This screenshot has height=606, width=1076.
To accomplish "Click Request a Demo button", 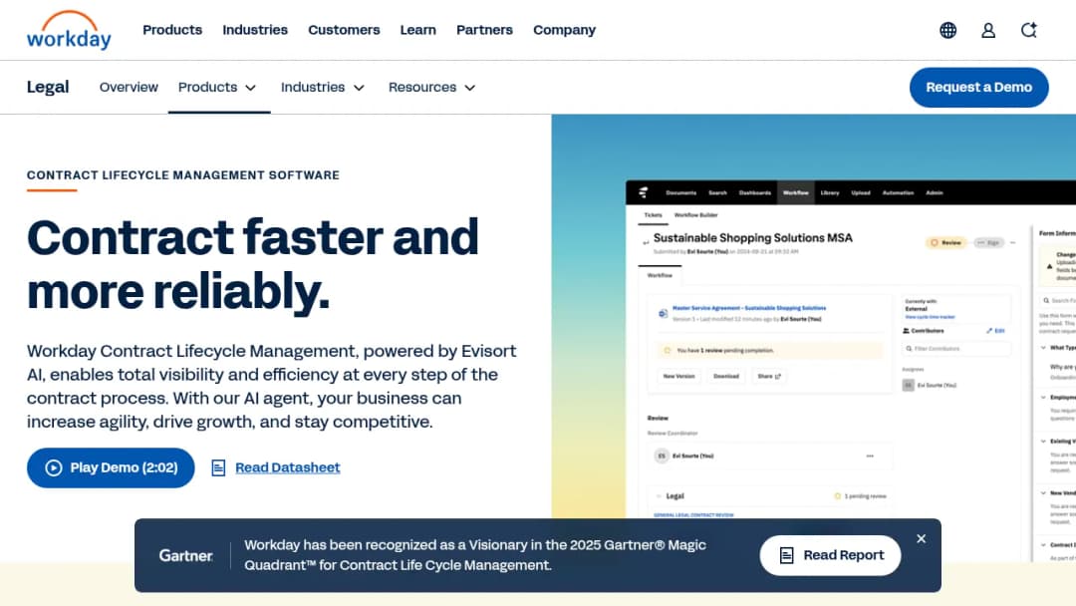I will (978, 87).
